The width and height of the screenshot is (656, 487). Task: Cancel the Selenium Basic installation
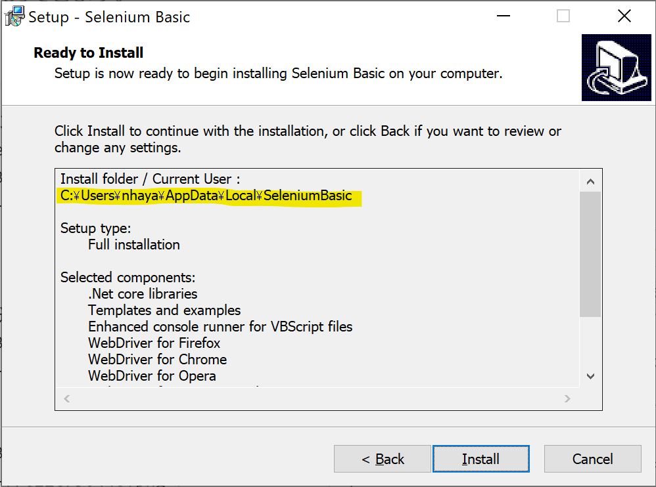[592, 459]
